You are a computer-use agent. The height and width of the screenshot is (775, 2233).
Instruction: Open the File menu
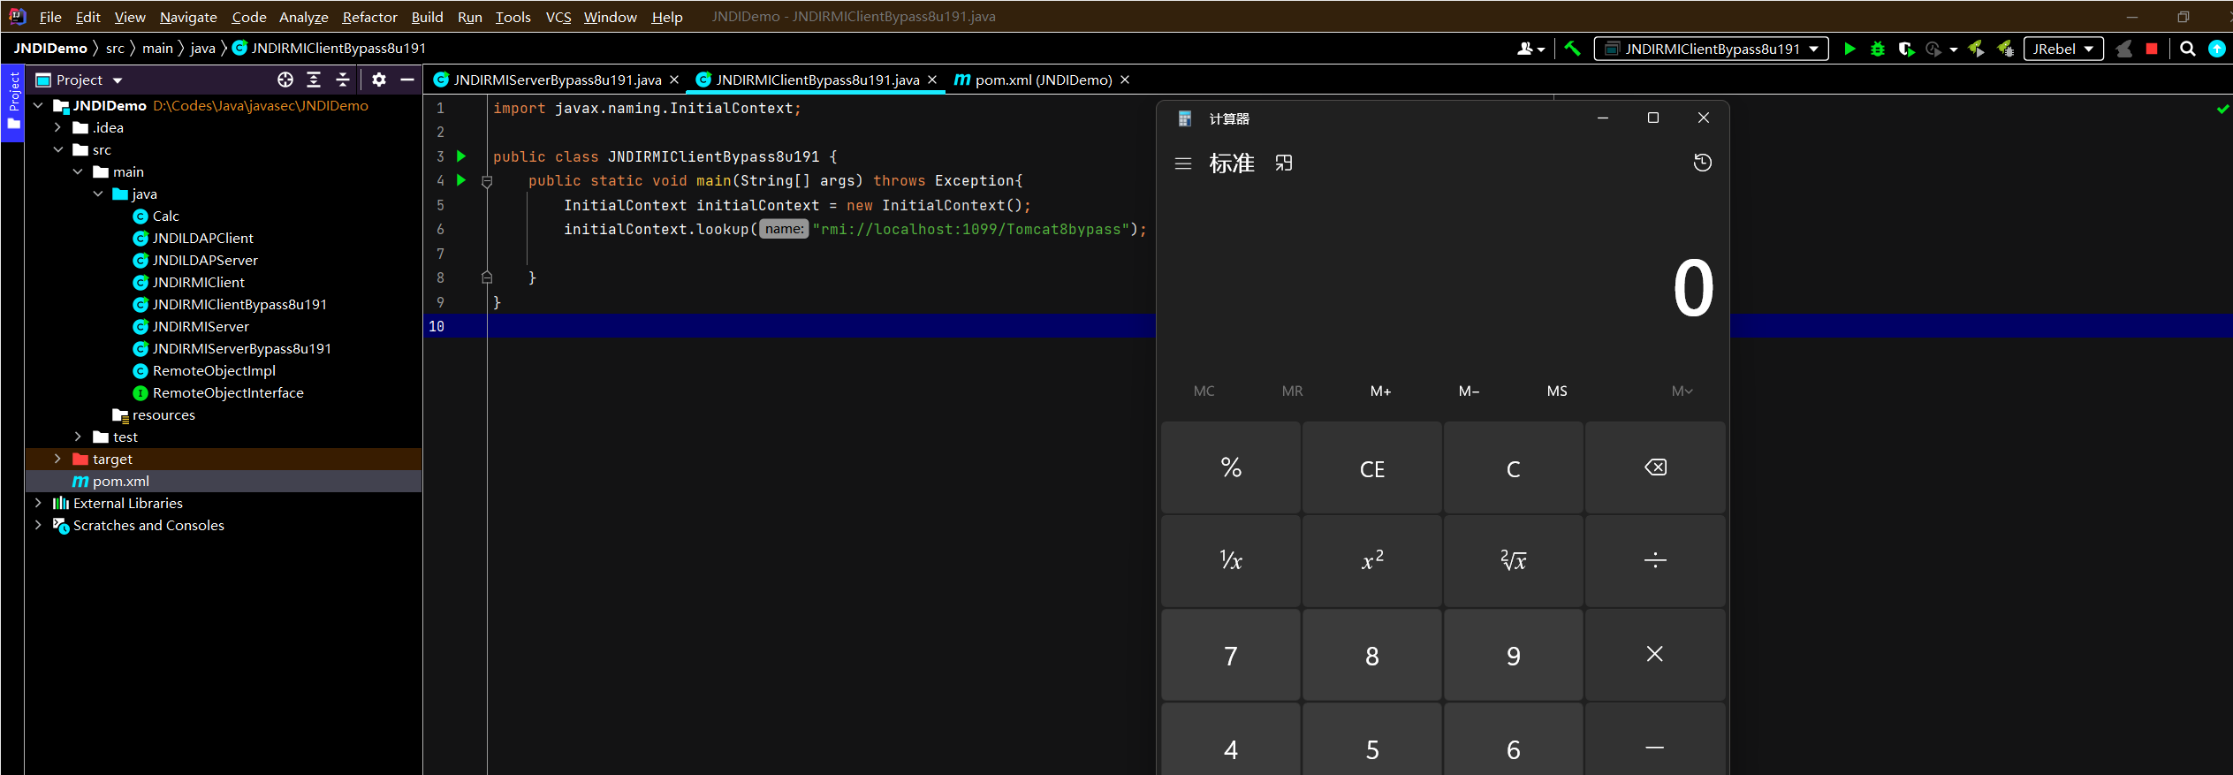click(x=50, y=17)
